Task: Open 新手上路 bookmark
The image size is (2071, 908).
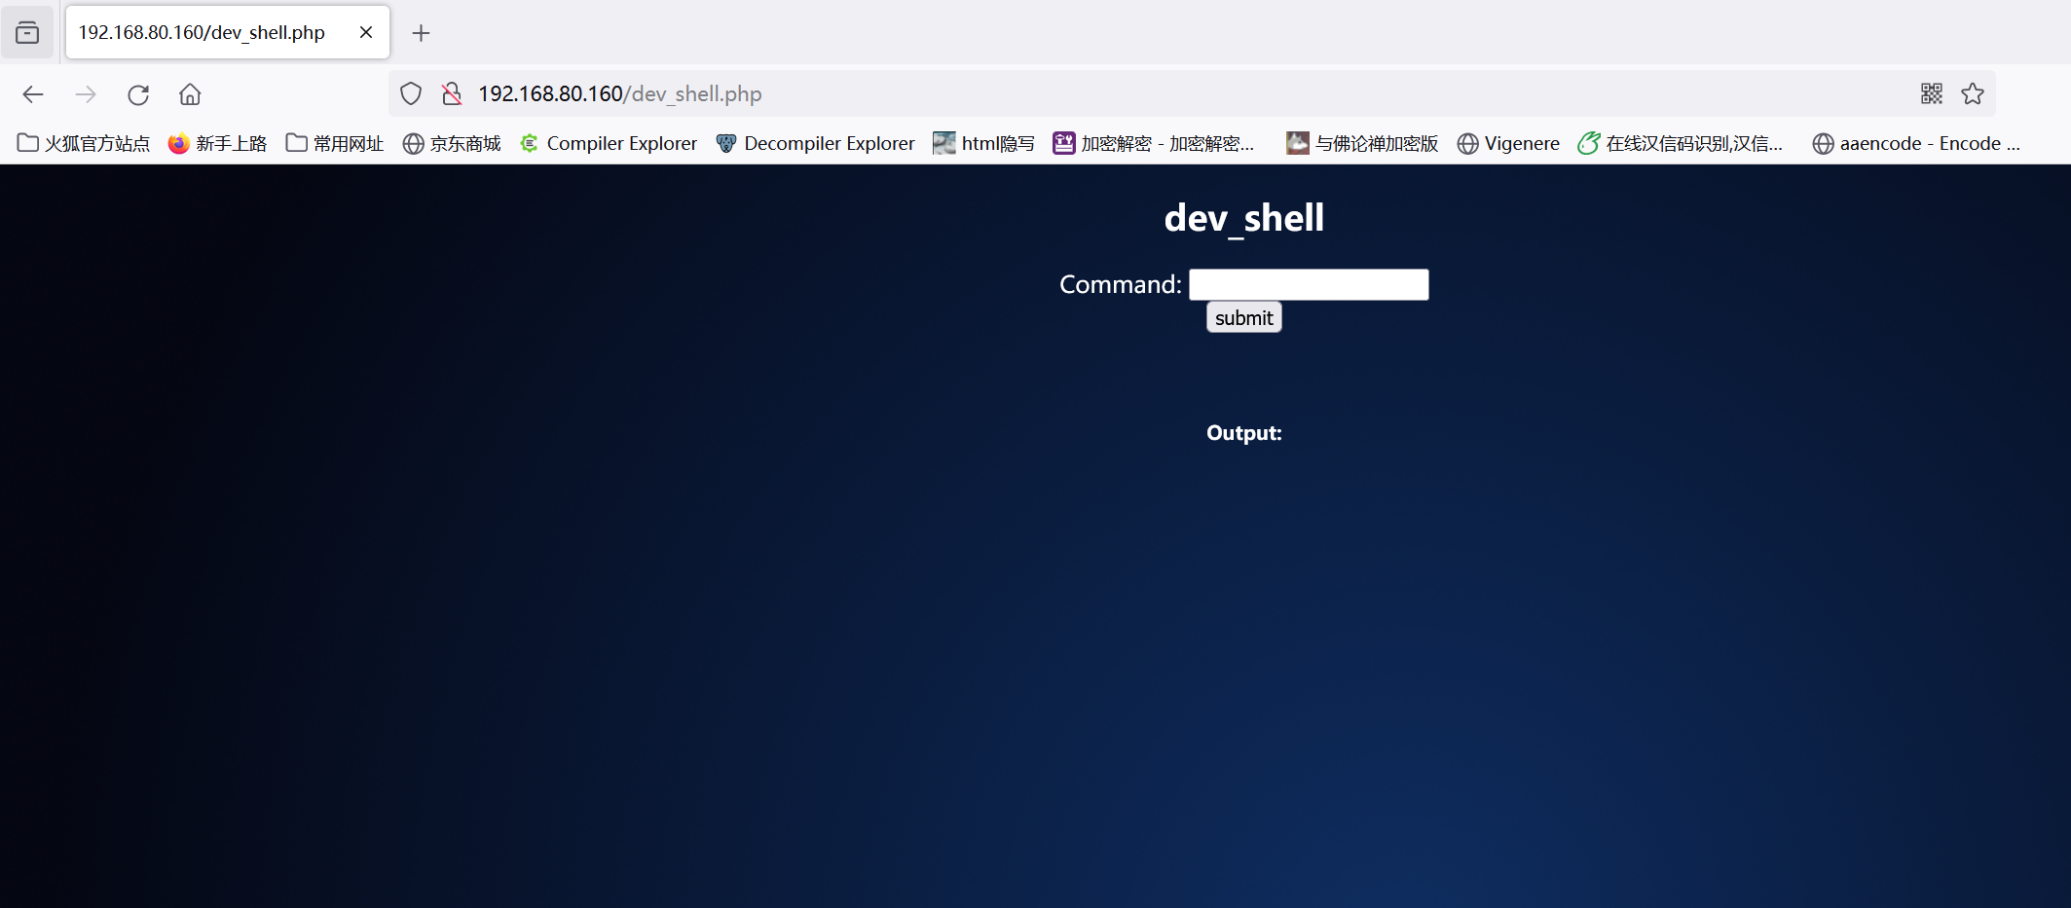Action: (x=217, y=144)
